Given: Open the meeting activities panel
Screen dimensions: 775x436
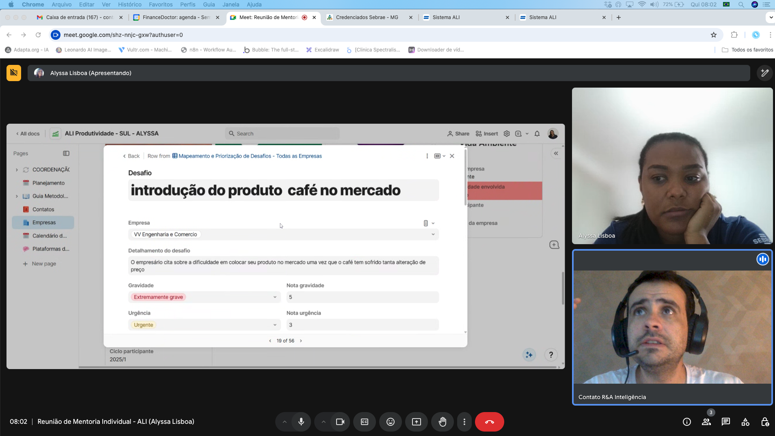Looking at the screenshot, I should [x=745, y=422].
